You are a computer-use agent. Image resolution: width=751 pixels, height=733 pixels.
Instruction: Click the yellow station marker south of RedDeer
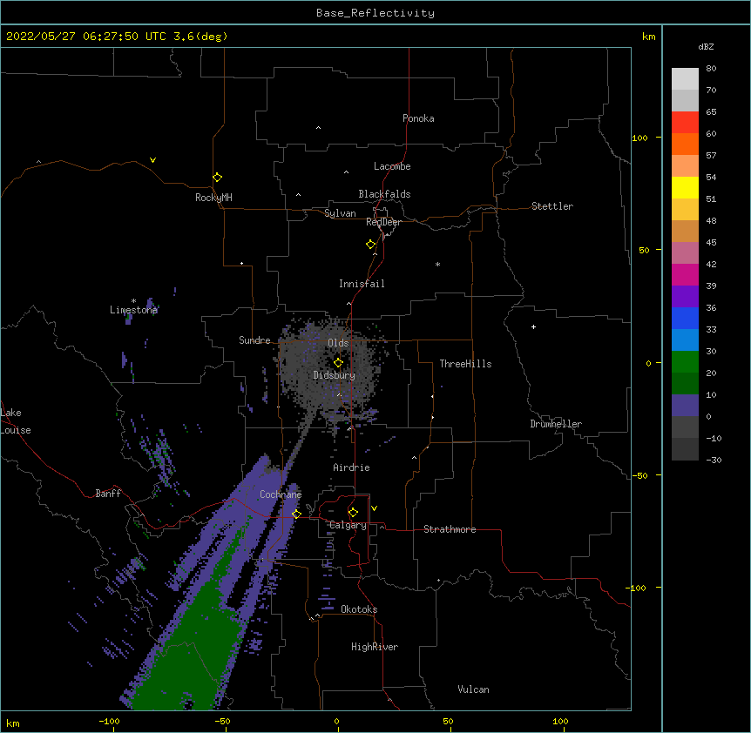pos(370,244)
